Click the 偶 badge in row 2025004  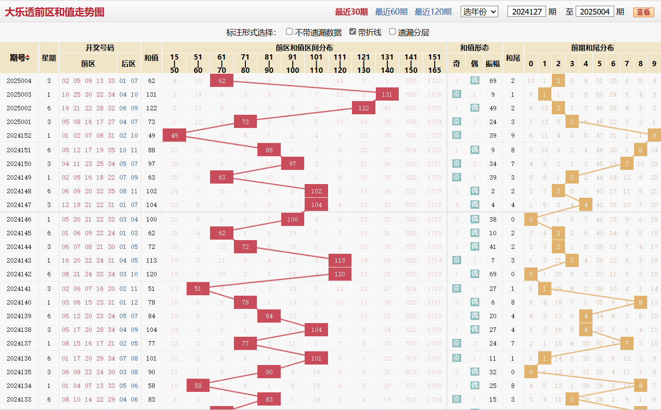(x=474, y=81)
